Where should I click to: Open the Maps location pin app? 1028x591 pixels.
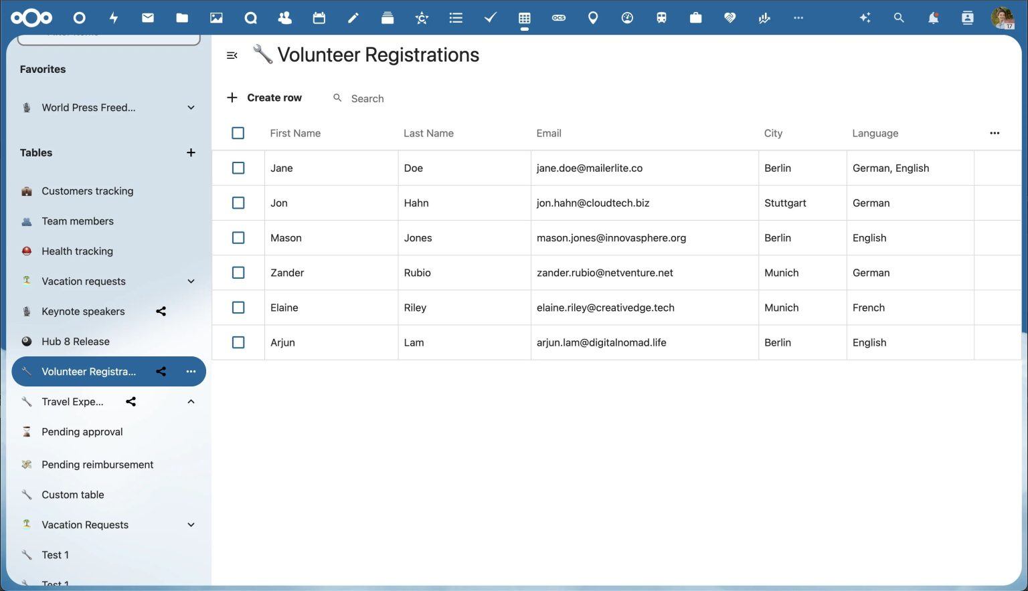(592, 18)
